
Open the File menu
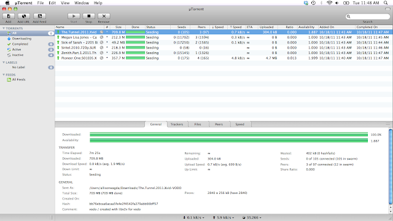point(41,3)
